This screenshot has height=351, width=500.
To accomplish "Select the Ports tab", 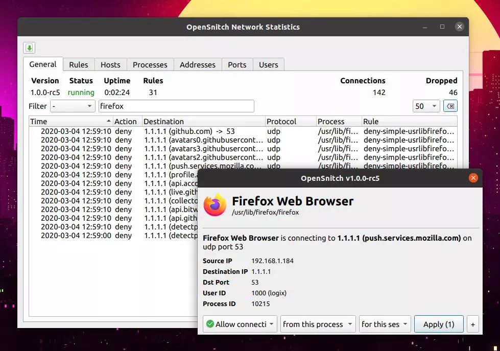I will pyautogui.click(x=237, y=65).
